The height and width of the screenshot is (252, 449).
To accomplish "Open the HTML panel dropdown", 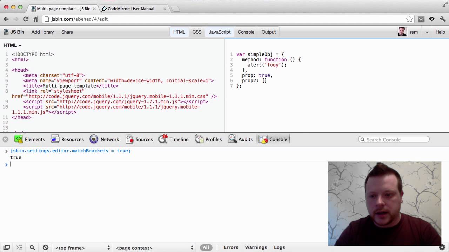I will (x=12, y=45).
